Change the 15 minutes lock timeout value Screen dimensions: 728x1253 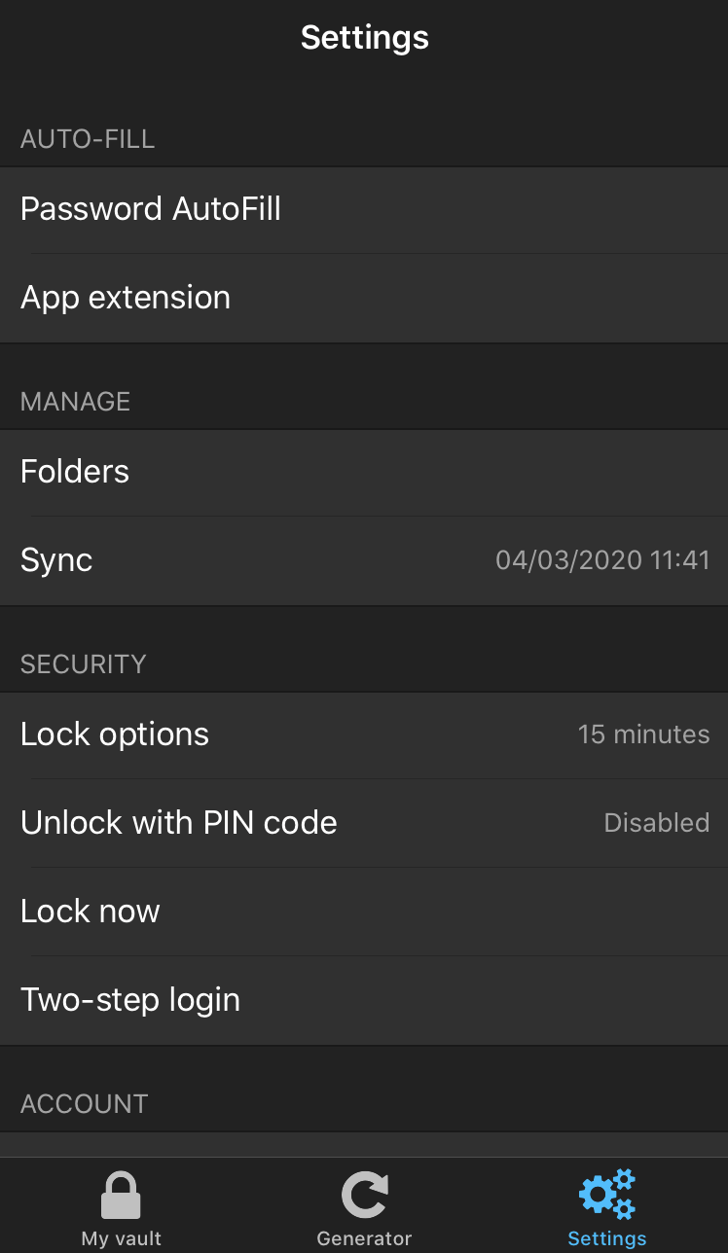coord(643,734)
